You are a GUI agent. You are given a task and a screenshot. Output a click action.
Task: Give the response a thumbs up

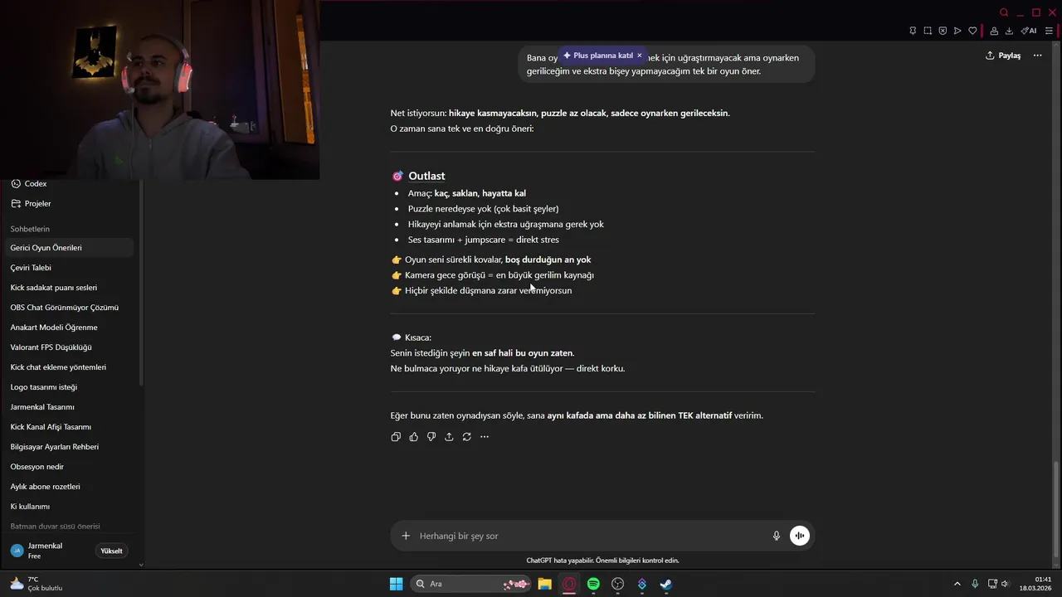(x=413, y=437)
